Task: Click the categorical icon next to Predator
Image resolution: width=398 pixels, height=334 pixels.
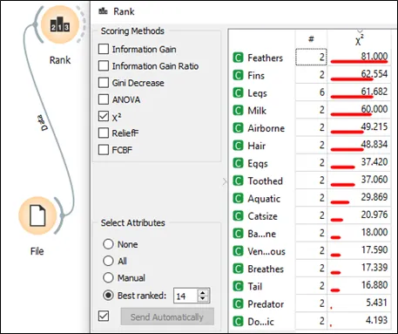Action: point(238,304)
